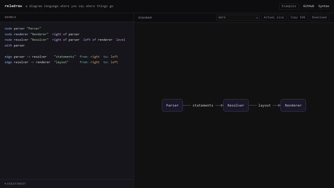Image resolution: width=334 pixels, height=188 pixels.
Task: Select the Renderer node in diagram
Action: point(293,105)
